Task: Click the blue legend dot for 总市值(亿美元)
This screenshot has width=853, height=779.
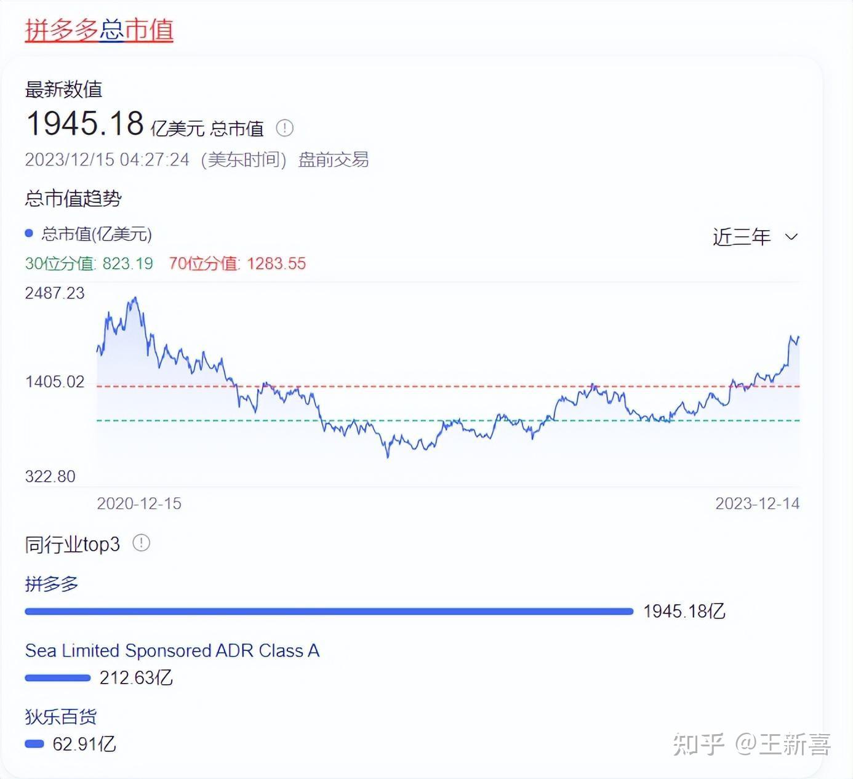Action: (29, 233)
